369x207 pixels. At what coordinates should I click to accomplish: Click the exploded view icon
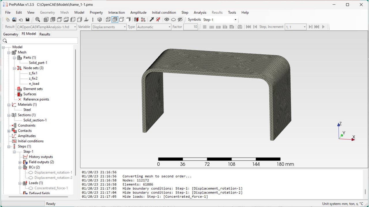(x=143, y=20)
